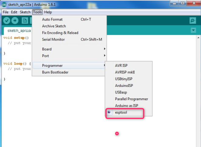Click the void loop() code line

click(17, 63)
